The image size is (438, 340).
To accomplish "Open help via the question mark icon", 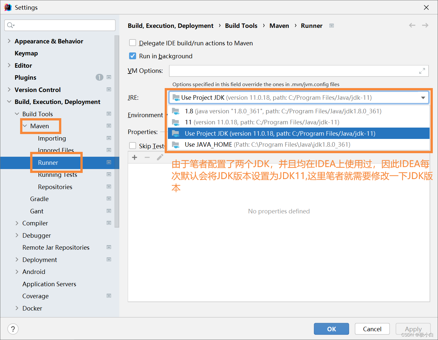I will click(13, 329).
